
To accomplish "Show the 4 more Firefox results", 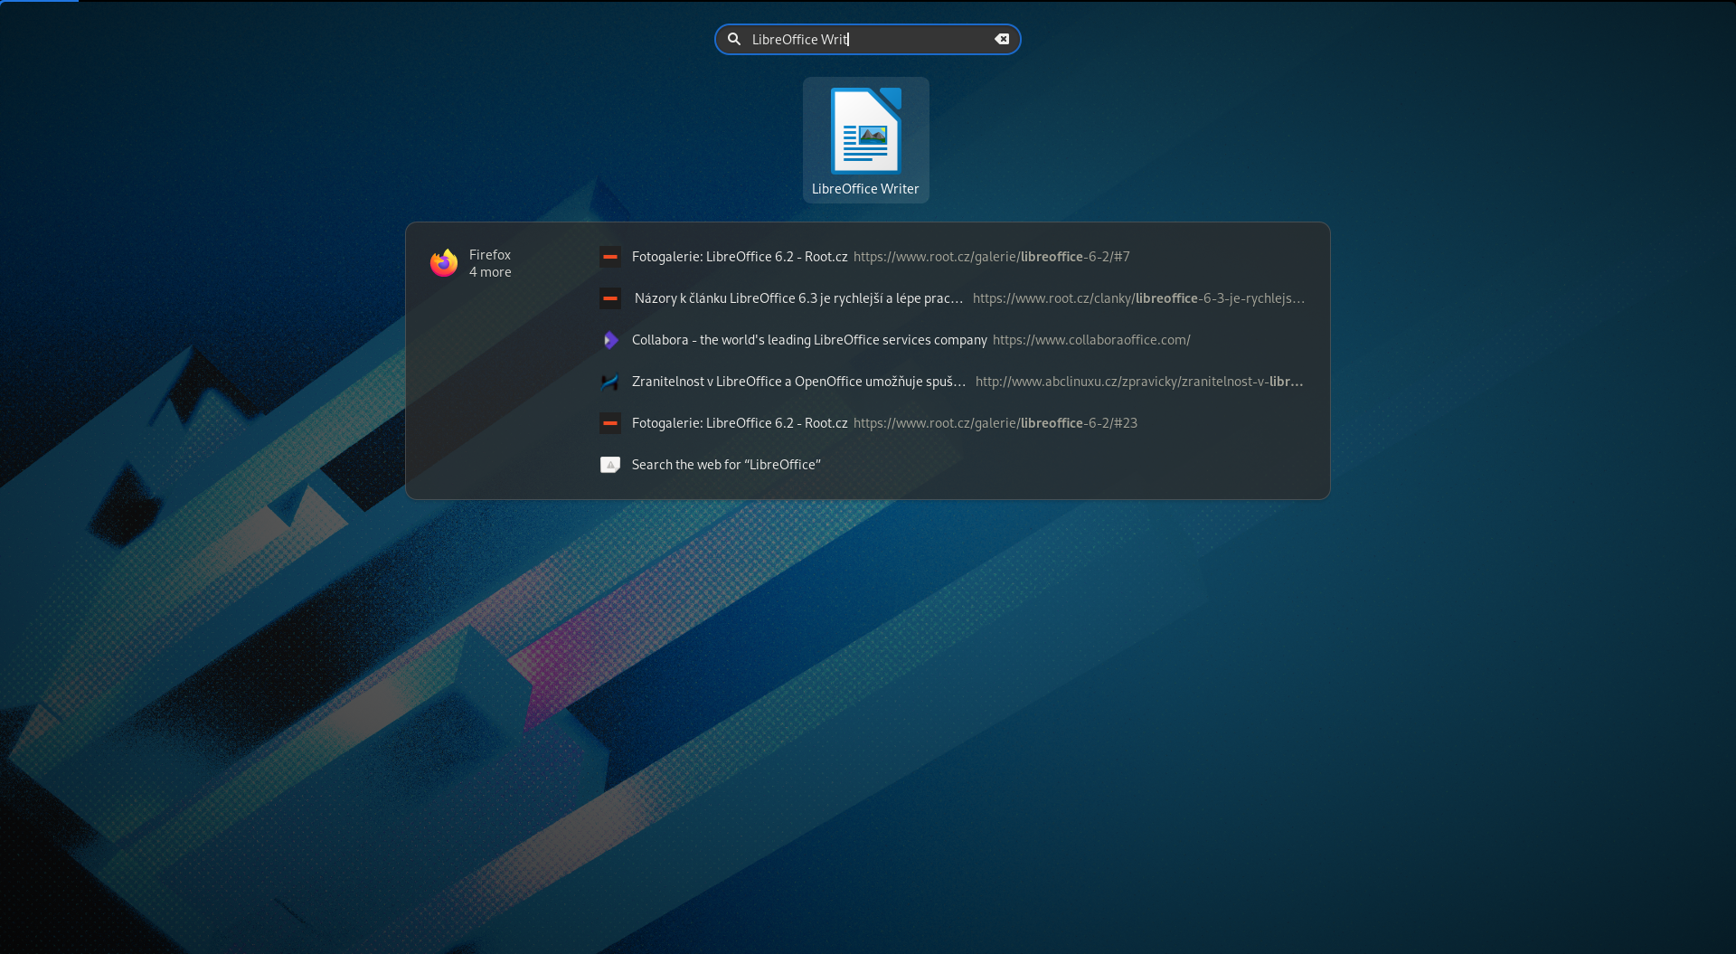I will pyautogui.click(x=490, y=272).
